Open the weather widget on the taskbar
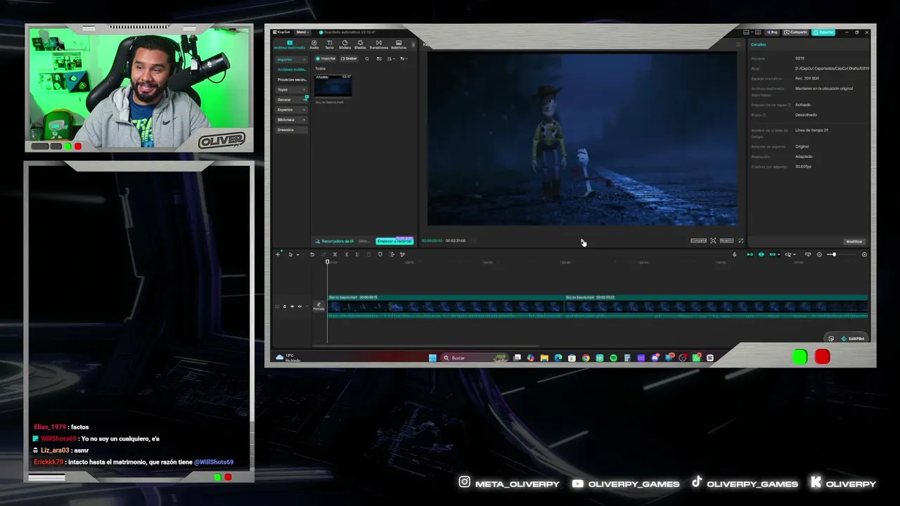Image resolution: width=900 pixels, height=506 pixels. click(x=288, y=358)
